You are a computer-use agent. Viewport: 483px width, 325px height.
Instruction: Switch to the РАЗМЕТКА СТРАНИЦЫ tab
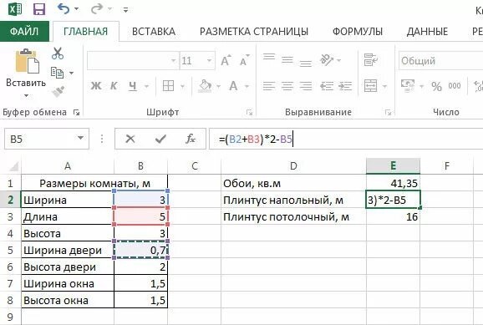[x=254, y=32]
